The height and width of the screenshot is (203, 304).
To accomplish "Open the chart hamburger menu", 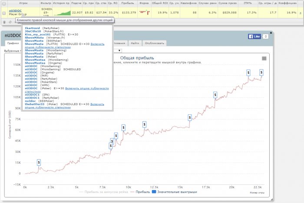I will (264, 58).
